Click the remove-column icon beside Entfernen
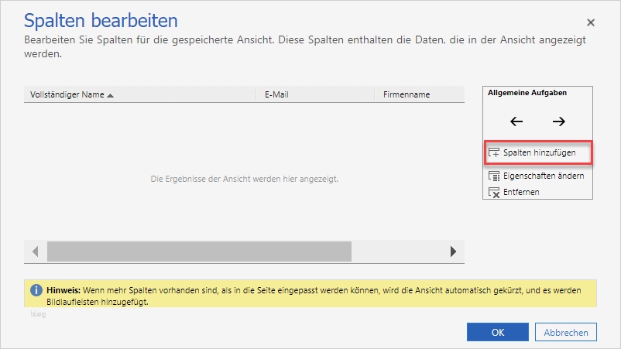 (x=494, y=192)
